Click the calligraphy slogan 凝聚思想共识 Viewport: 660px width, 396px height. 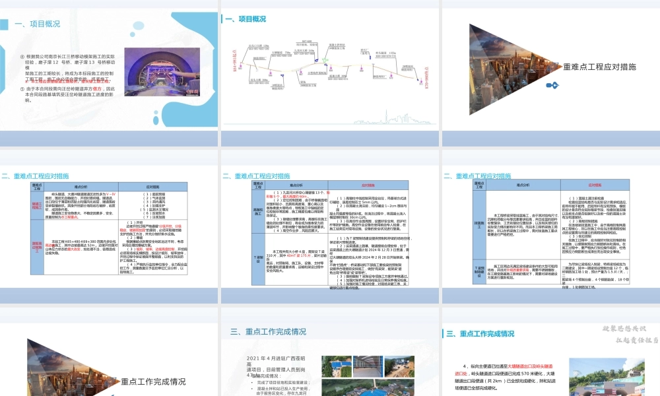[624, 329]
